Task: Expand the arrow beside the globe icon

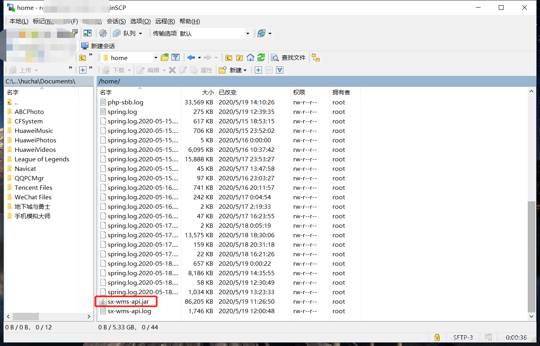Action: click(270, 34)
